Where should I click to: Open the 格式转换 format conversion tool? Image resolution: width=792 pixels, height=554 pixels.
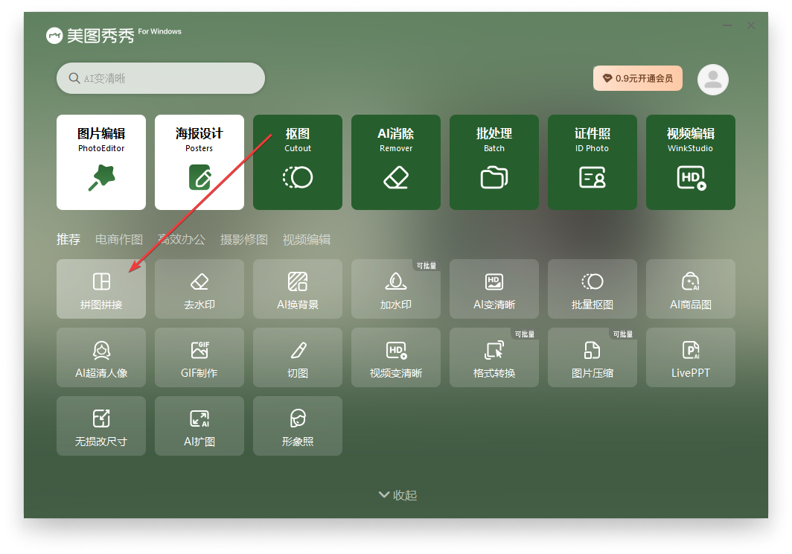tap(494, 357)
